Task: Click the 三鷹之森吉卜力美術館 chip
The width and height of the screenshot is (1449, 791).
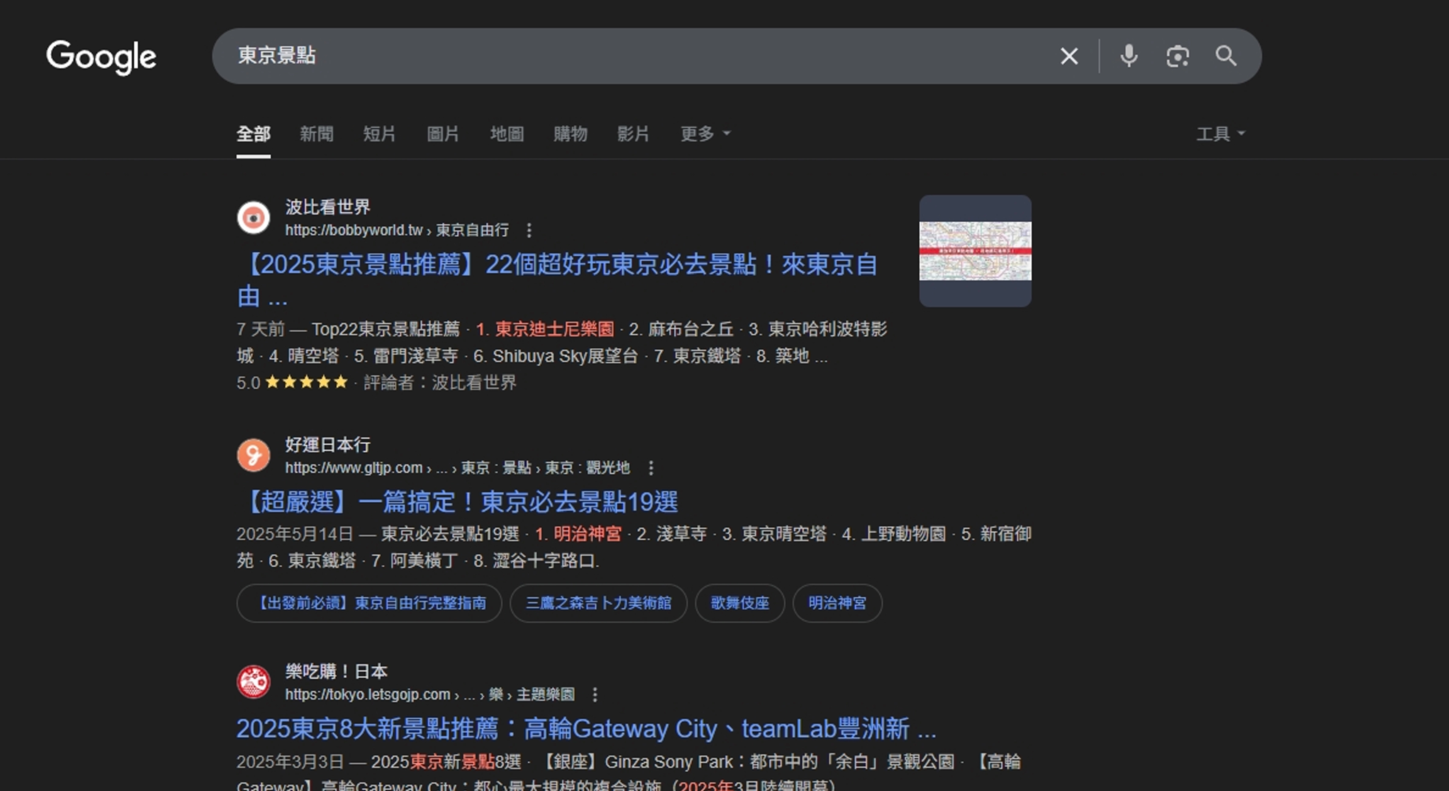Action: coord(598,603)
